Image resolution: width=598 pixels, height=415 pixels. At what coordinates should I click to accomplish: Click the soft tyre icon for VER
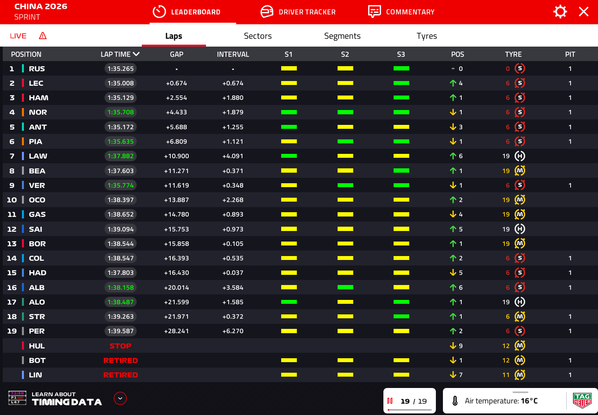pyautogui.click(x=520, y=185)
